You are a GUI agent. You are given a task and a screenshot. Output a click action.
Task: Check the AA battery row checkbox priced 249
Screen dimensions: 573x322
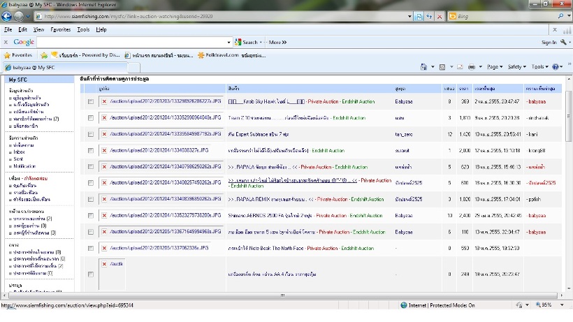click(91, 275)
